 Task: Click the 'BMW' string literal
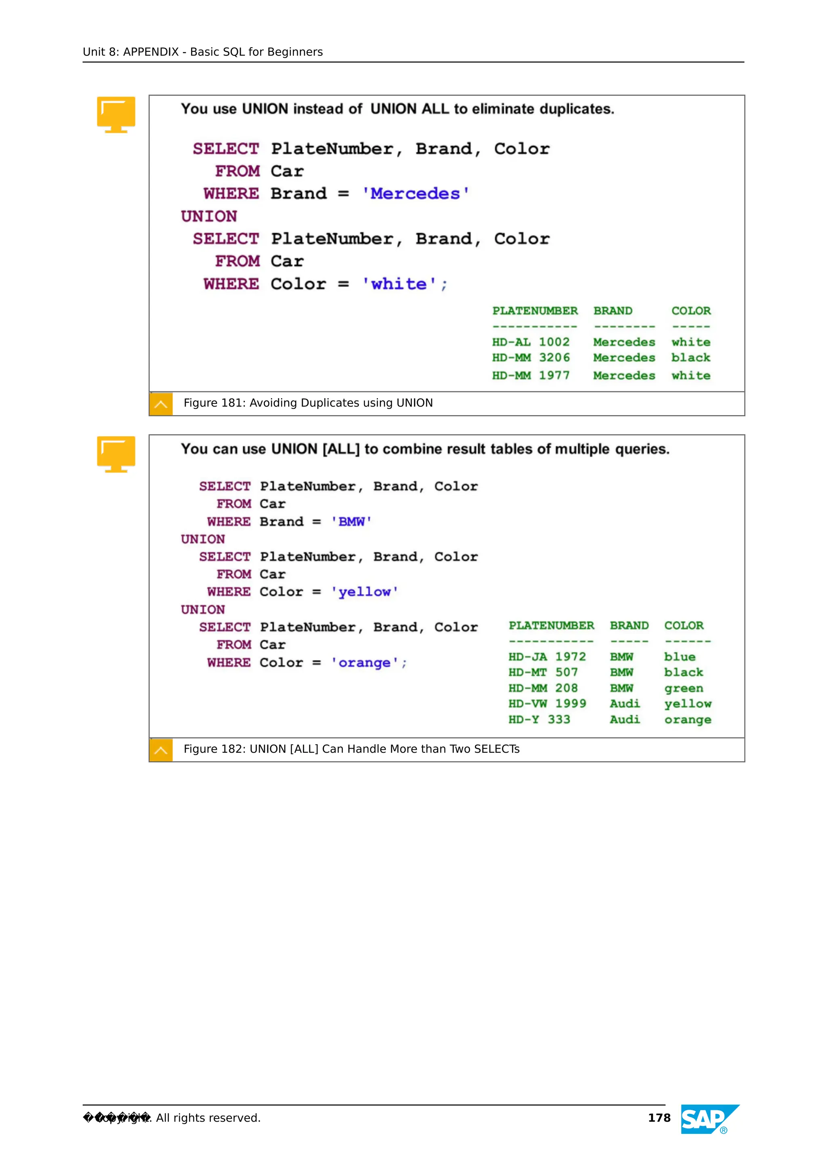point(351,522)
